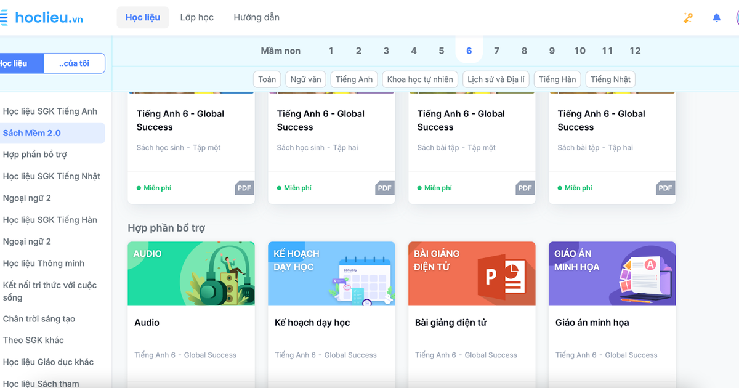The width and height of the screenshot is (739, 388).
Task: Filter by the Toán subject
Action: click(267, 79)
